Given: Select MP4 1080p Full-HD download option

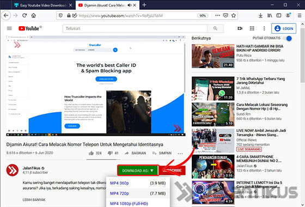Looking at the screenshot, I should (x=138, y=203).
